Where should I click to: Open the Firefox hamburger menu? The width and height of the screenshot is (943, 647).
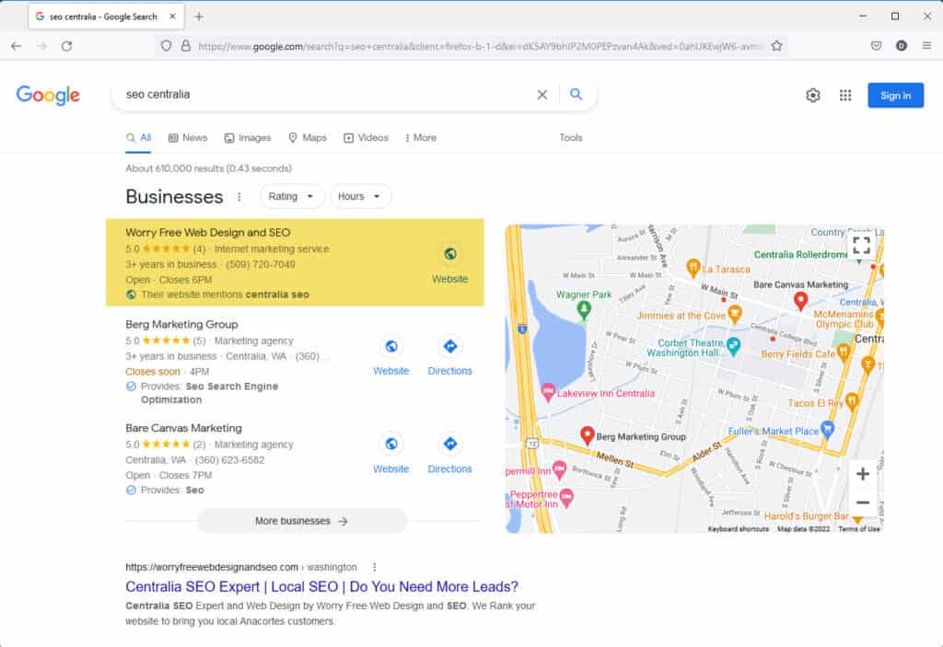(926, 46)
